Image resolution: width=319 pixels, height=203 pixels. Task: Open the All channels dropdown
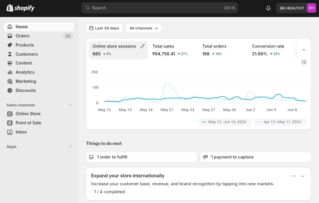[x=144, y=28]
